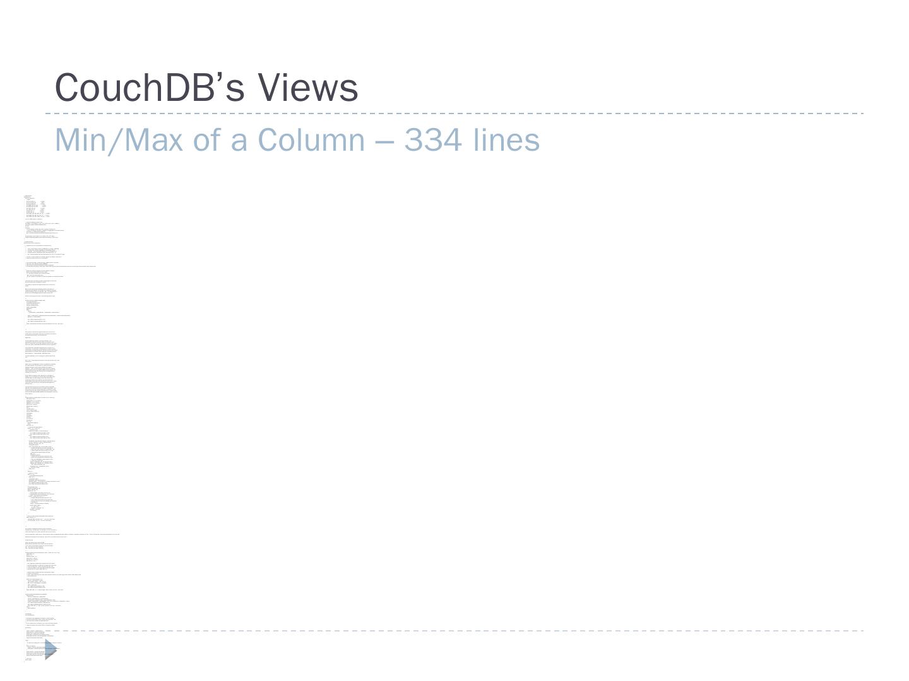Select the "Min/Max of a Column" subtitle
Screen dimensions: 909x681
point(210,139)
